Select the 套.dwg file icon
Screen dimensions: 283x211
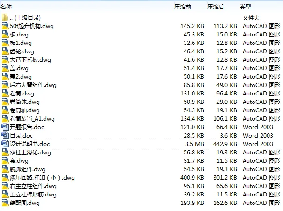(x=5, y=161)
